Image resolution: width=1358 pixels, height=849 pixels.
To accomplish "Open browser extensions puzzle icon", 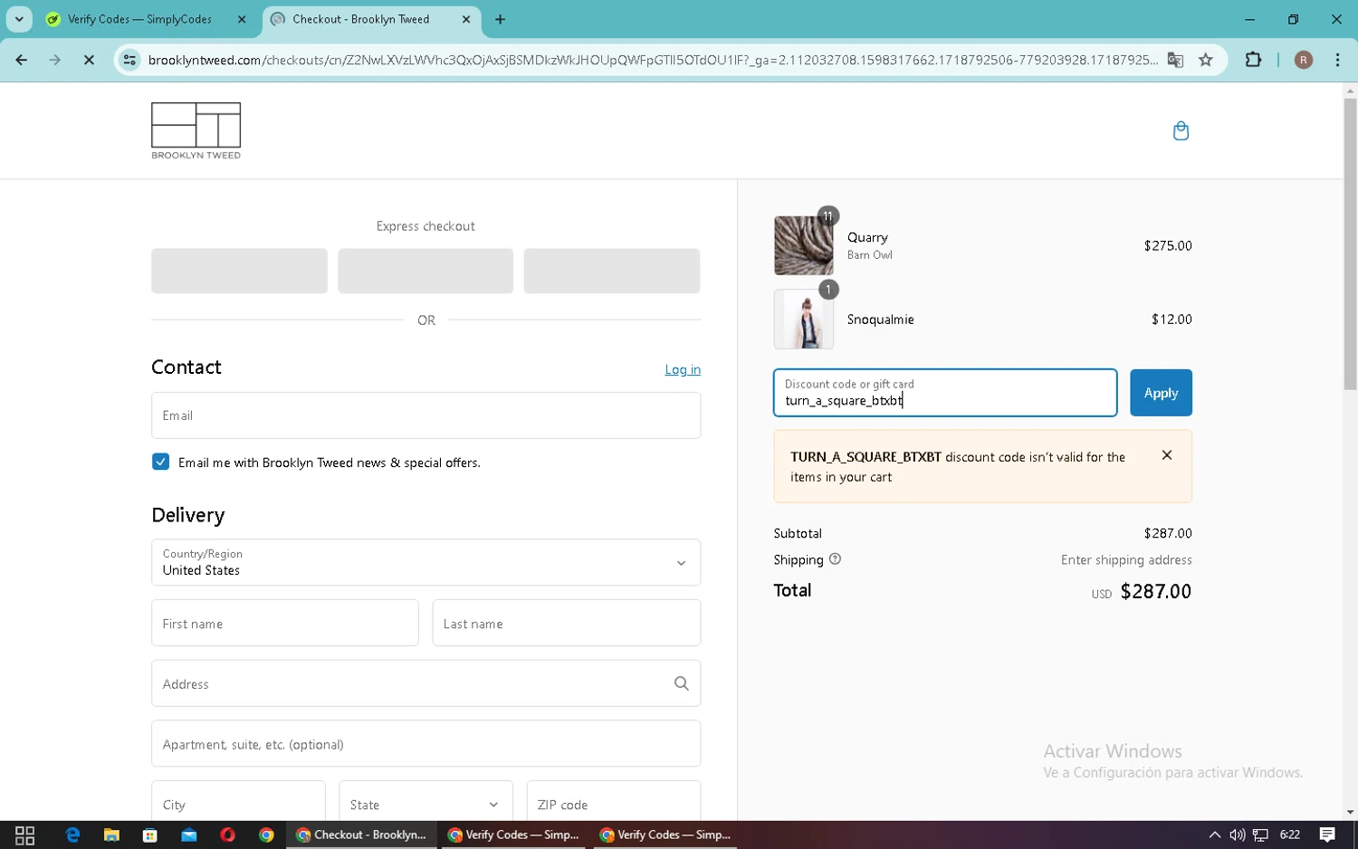I will pyautogui.click(x=1253, y=60).
